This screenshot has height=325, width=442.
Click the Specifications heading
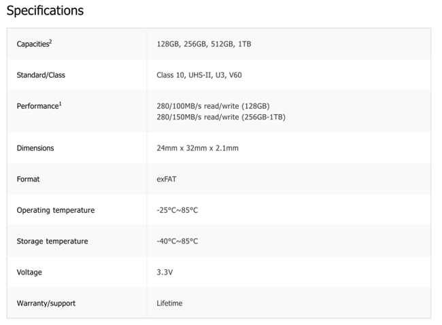click(x=45, y=11)
